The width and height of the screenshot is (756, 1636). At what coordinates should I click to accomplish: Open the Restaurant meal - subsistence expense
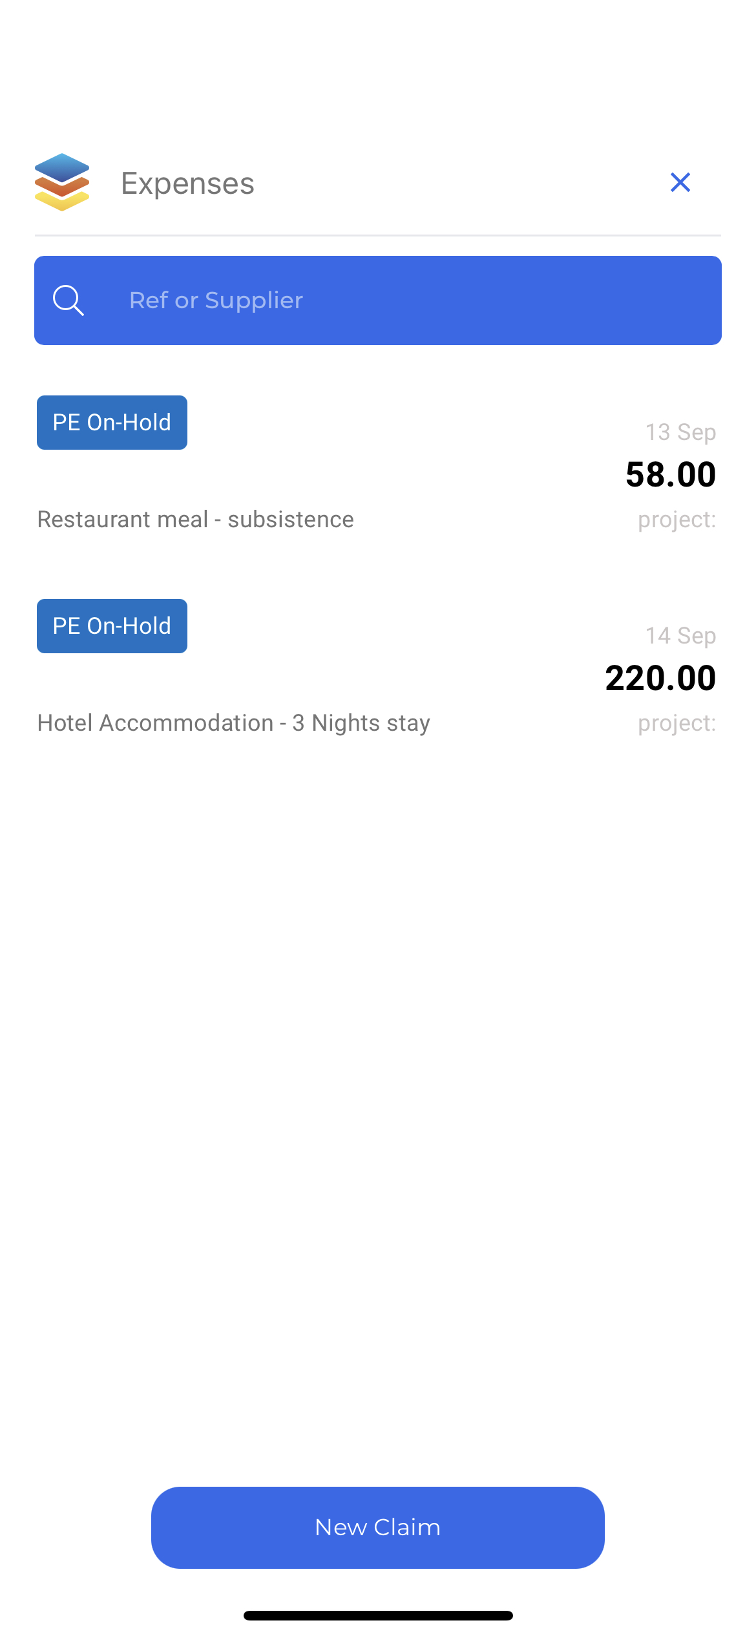pyautogui.click(x=195, y=519)
